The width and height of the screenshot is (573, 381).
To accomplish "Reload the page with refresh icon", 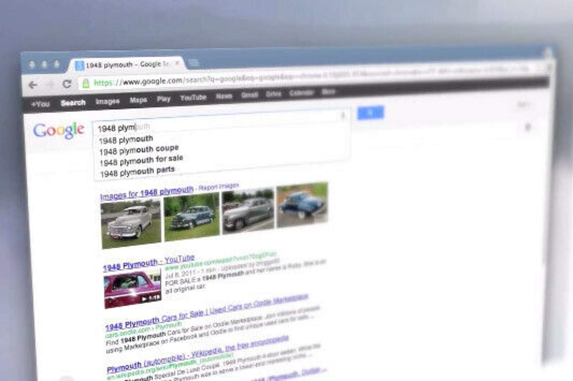I will (x=67, y=84).
